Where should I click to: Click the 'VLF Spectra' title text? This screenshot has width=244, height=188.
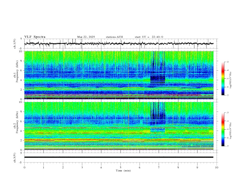click(35, 37)
